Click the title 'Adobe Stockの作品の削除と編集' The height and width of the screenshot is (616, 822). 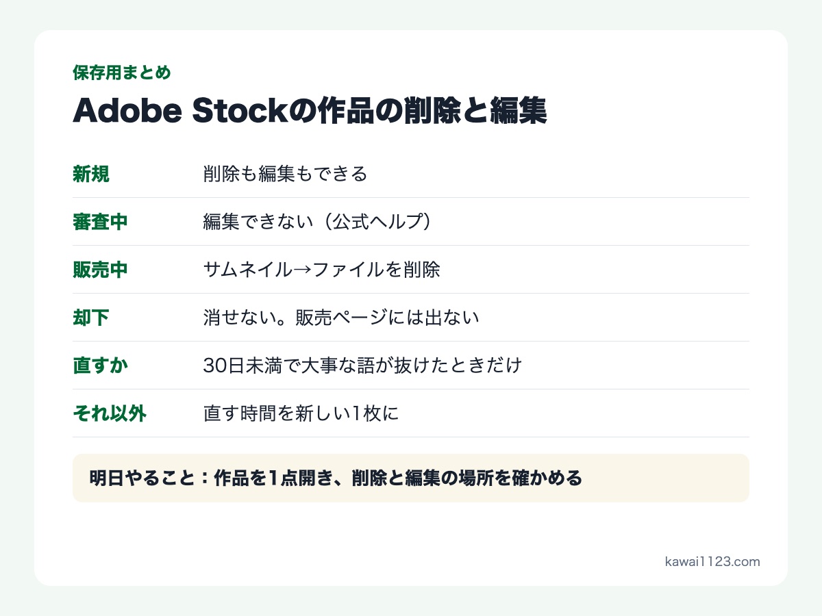[310, 111]
